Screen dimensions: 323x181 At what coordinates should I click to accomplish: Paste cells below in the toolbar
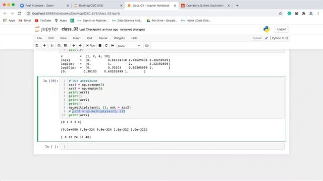[66, 46]
